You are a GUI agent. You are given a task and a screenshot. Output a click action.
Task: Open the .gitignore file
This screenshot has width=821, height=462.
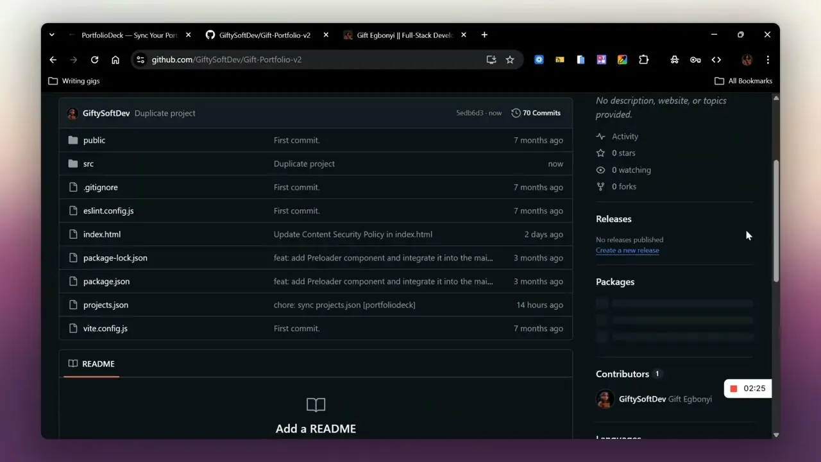click(x=101, y=187)
